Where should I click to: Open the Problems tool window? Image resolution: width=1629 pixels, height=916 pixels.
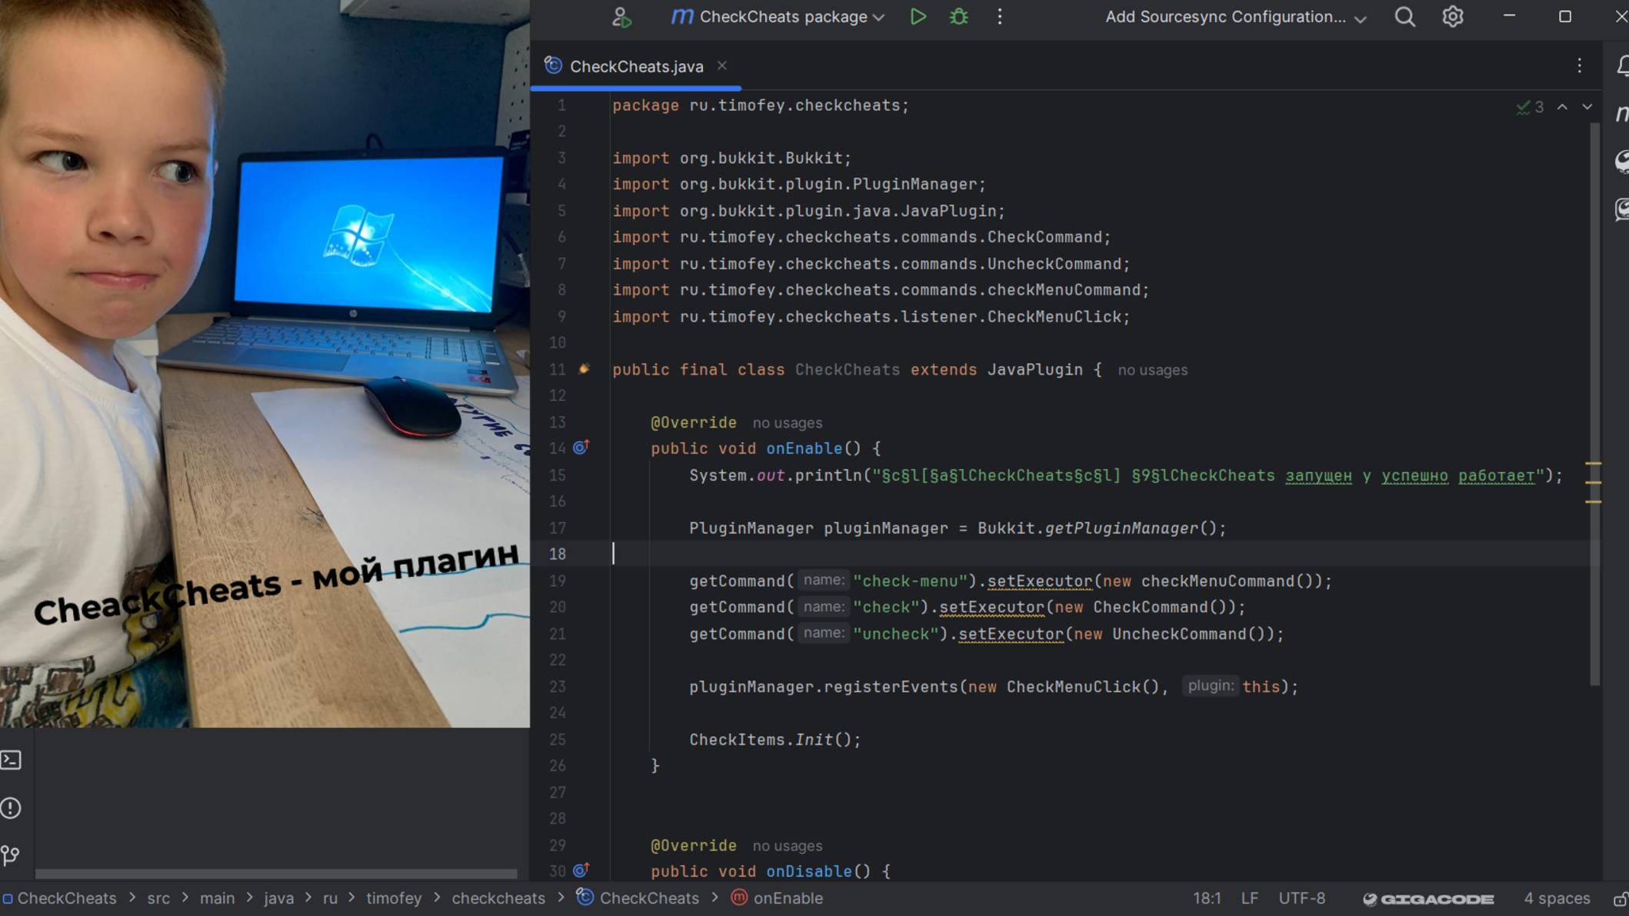tap(12, 808)
